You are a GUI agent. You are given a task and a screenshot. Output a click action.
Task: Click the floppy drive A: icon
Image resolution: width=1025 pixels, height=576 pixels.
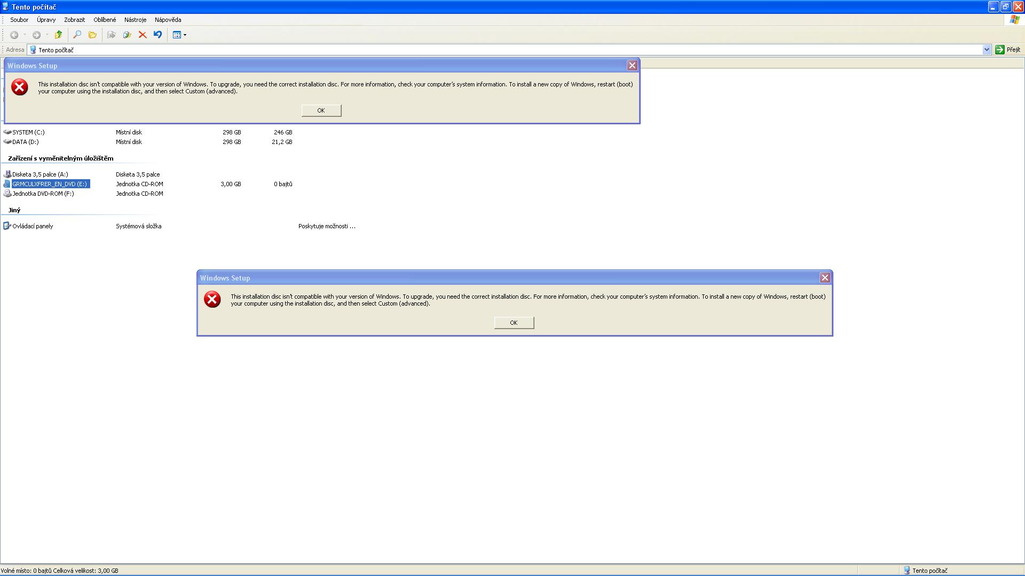7,174
